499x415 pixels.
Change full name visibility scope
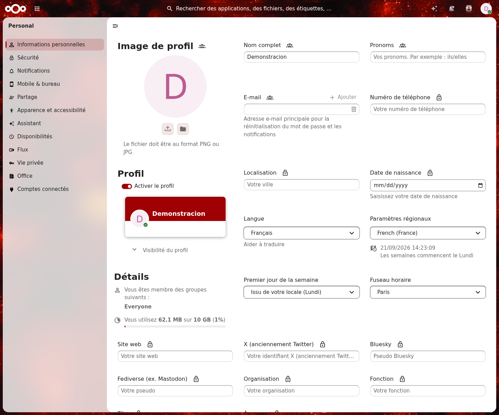pos(290,45)
